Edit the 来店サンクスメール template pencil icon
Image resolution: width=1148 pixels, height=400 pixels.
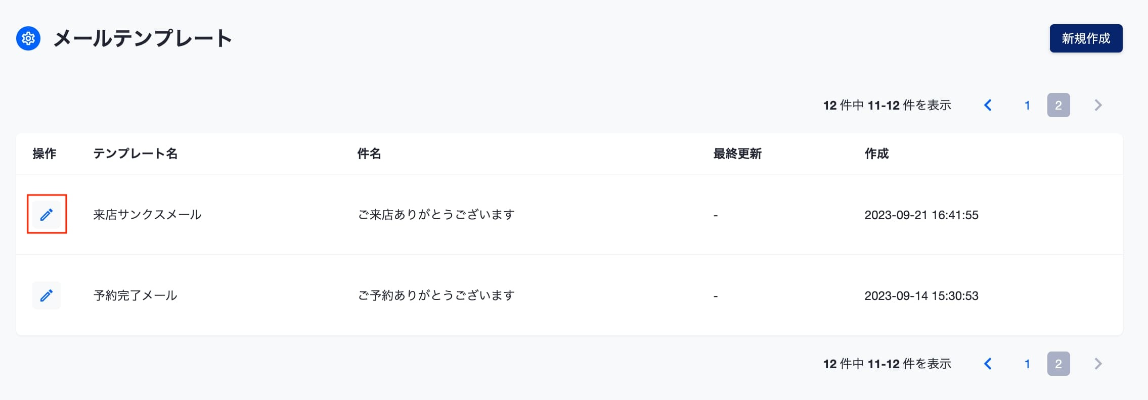click(47, 215)
